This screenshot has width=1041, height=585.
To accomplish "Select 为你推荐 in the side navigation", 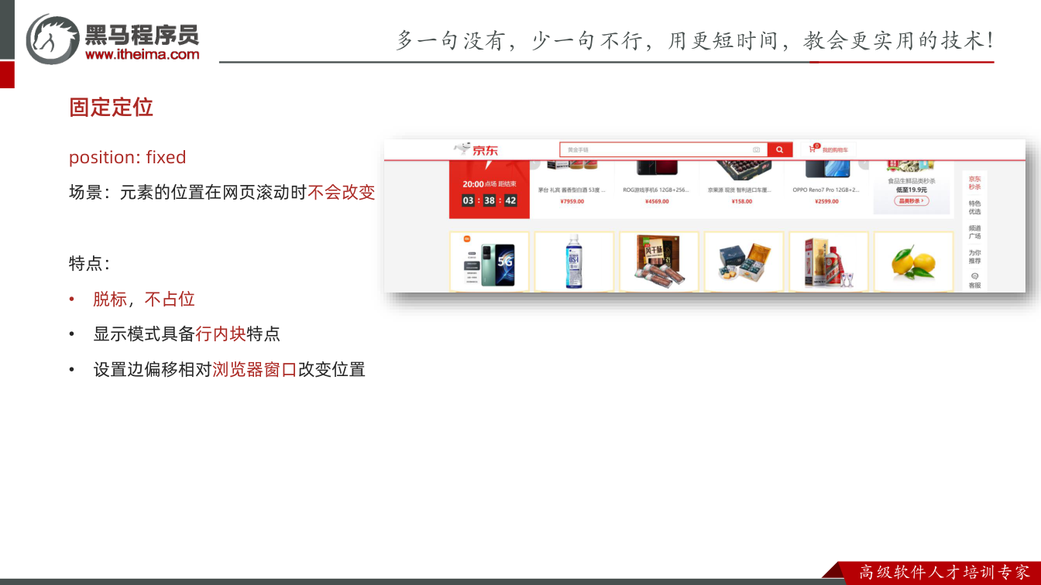I will (974, 256).
